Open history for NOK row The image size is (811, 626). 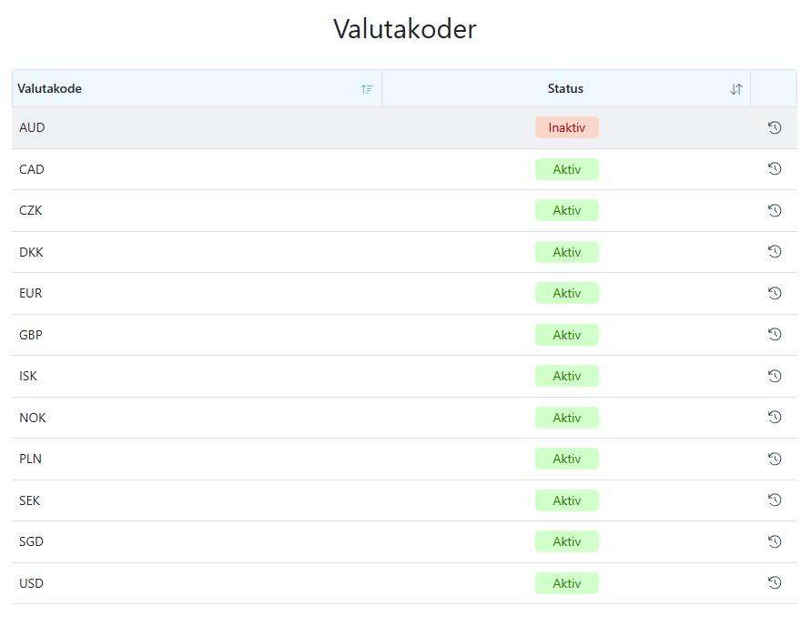coord(775,417)
